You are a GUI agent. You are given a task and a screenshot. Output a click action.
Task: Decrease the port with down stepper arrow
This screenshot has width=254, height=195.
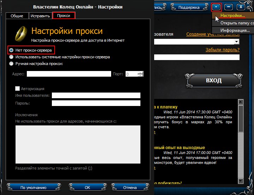coord(140,76)
